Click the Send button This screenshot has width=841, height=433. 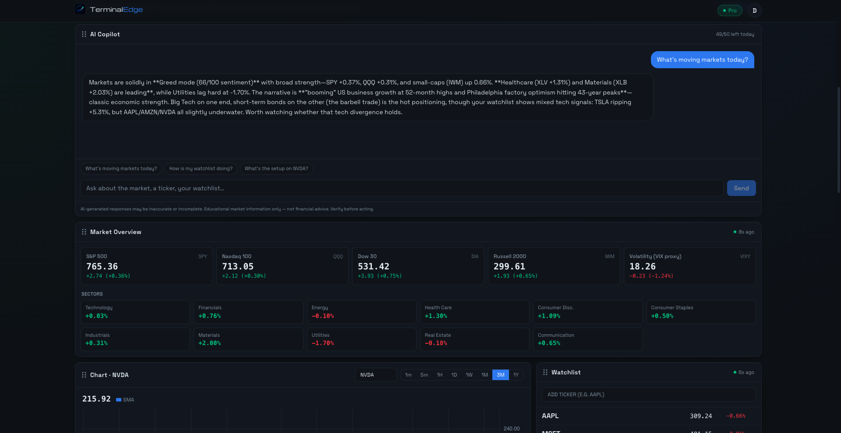pos(741,188)
